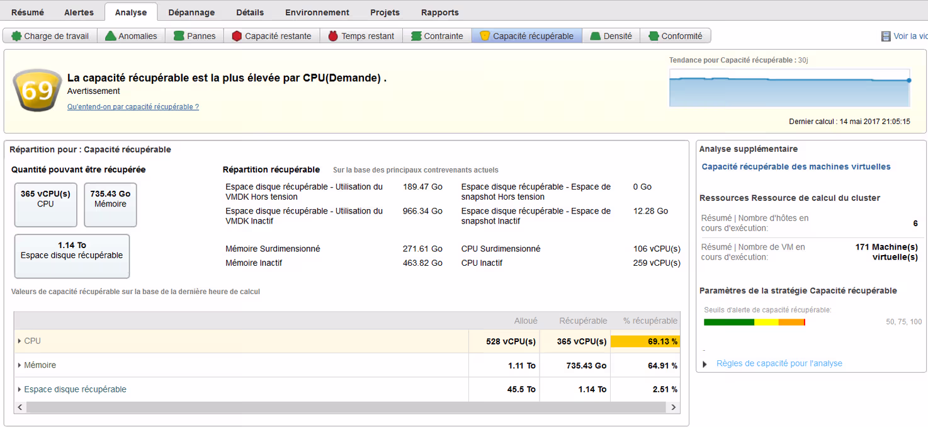Viewport: 928px width, 427px height.
Task: Click the Charge de travail badge icon
Action: tap(16, 36)
